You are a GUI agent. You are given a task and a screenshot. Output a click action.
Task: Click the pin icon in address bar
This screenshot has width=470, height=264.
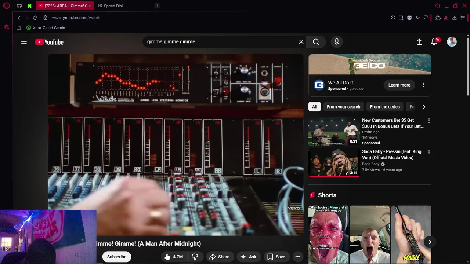pyautogui.click(x=393, y=18)
